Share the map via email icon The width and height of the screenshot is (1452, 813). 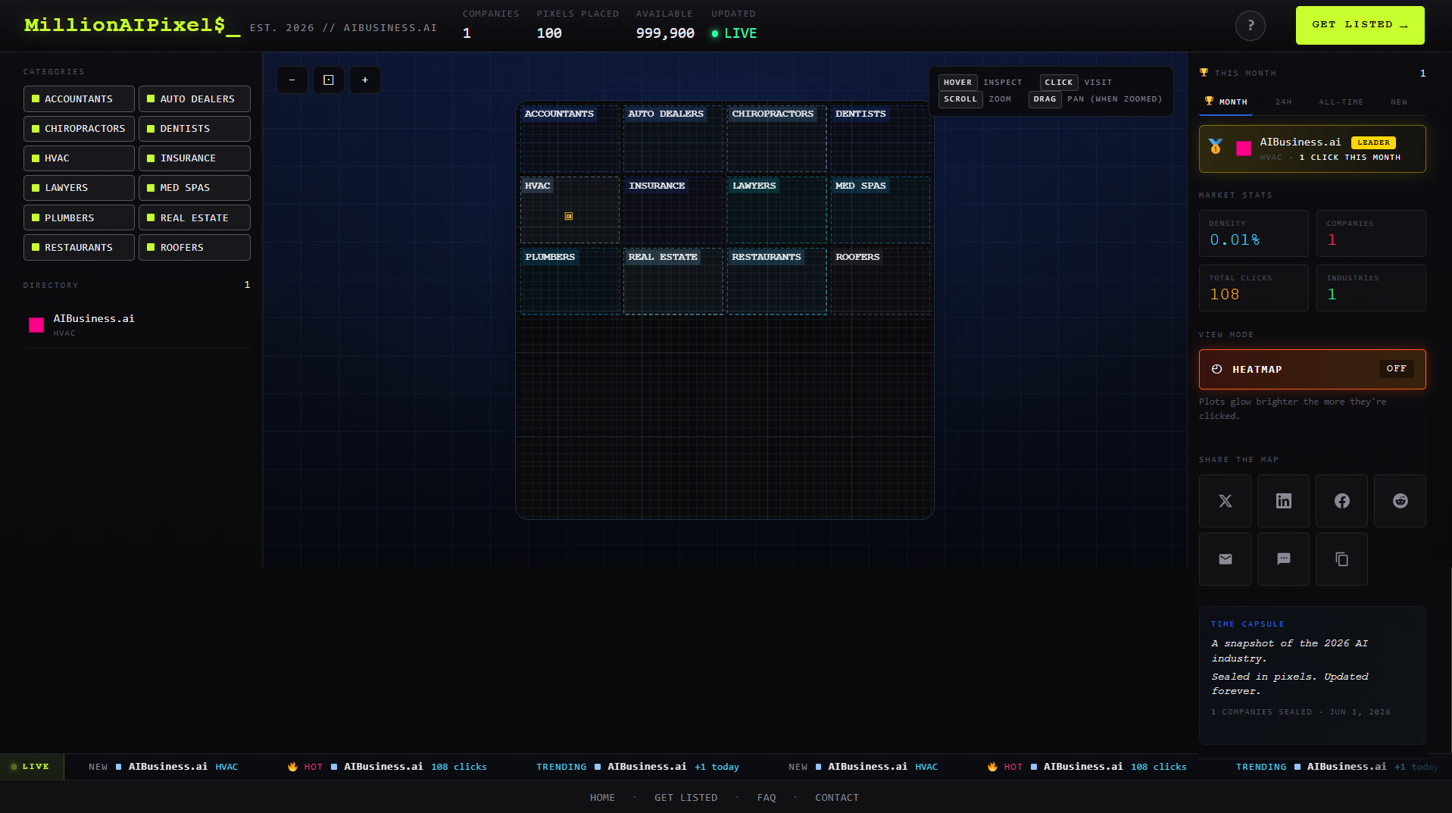[1225, 559]
